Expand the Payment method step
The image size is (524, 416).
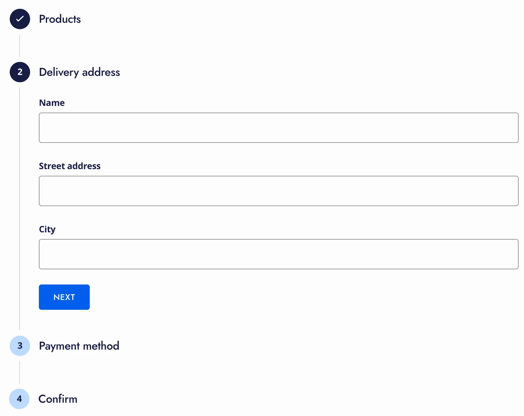click(x=79, y=346)
